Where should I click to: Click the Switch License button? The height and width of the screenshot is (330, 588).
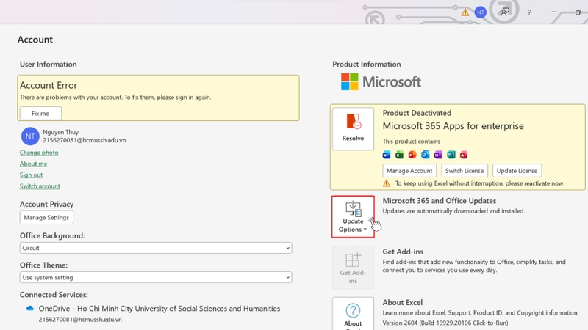pos(465,171)
